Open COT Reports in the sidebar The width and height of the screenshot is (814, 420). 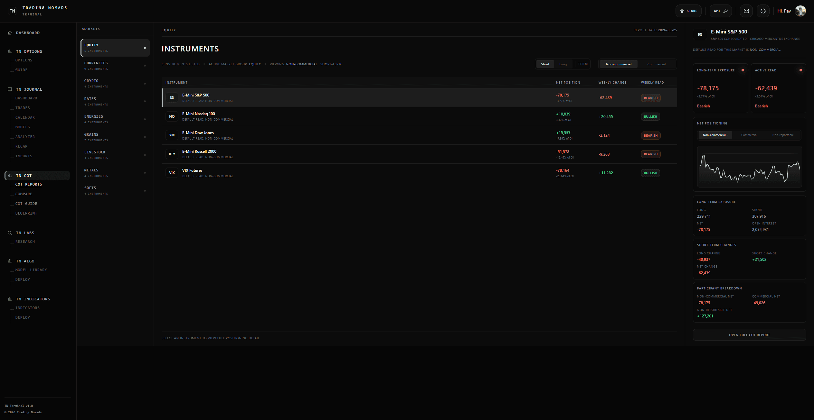tap(29, 184)
